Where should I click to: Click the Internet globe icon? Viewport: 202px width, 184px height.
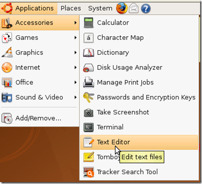tap(7, 68)
